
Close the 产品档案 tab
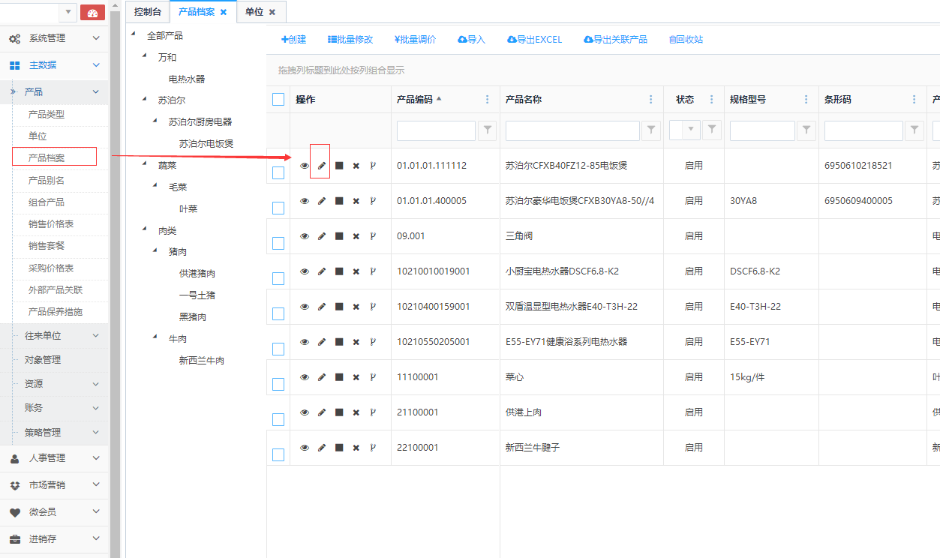point(224,12)
